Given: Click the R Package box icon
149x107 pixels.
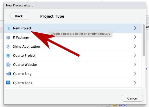Looking at the screenshot, I should 8,37.
